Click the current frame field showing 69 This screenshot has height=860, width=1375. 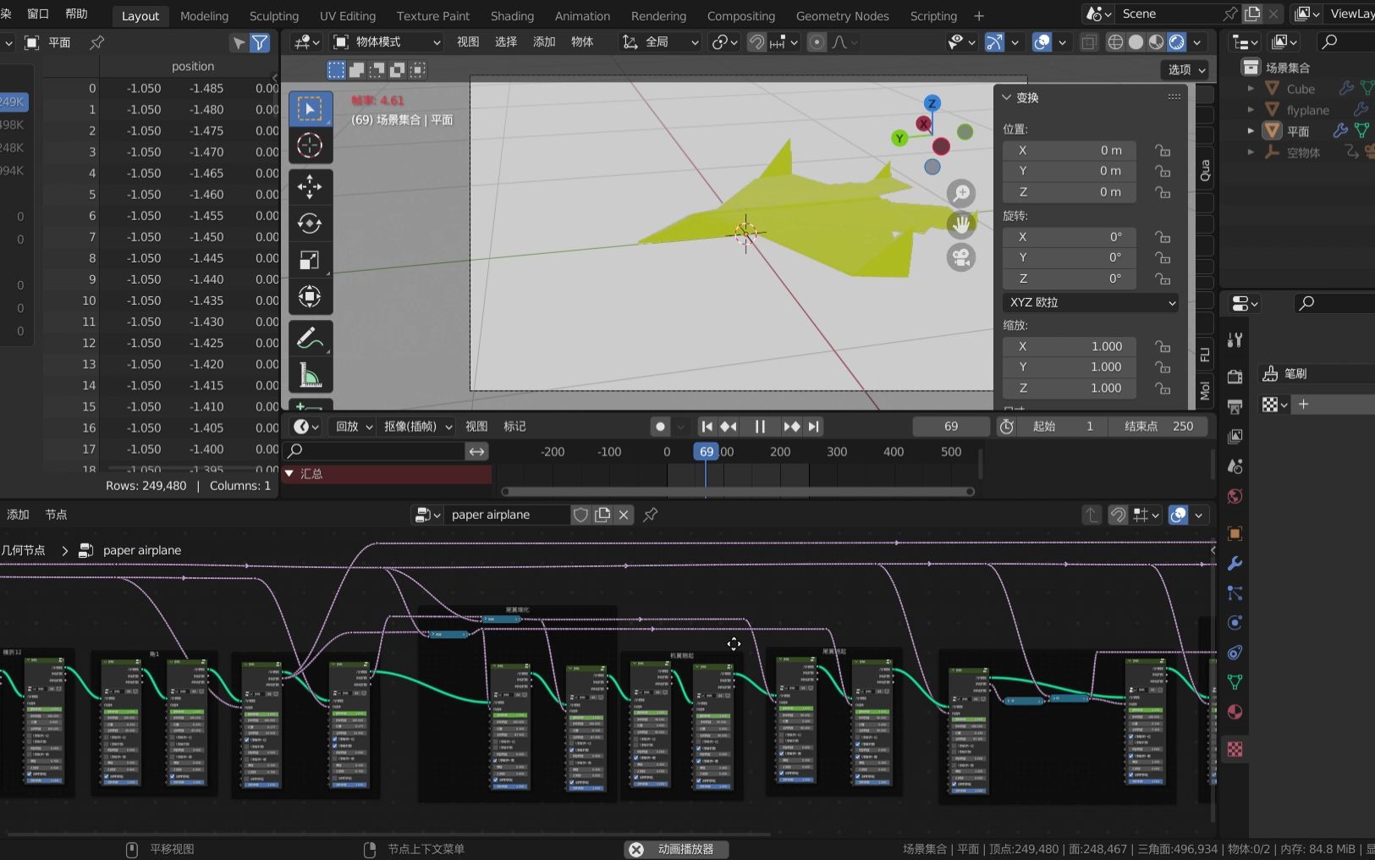click(x=951, y=427)
